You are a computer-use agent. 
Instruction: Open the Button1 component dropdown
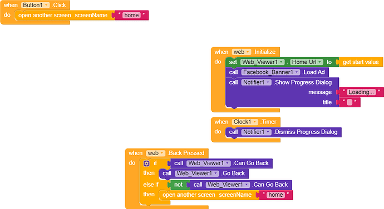click(35, 5)
